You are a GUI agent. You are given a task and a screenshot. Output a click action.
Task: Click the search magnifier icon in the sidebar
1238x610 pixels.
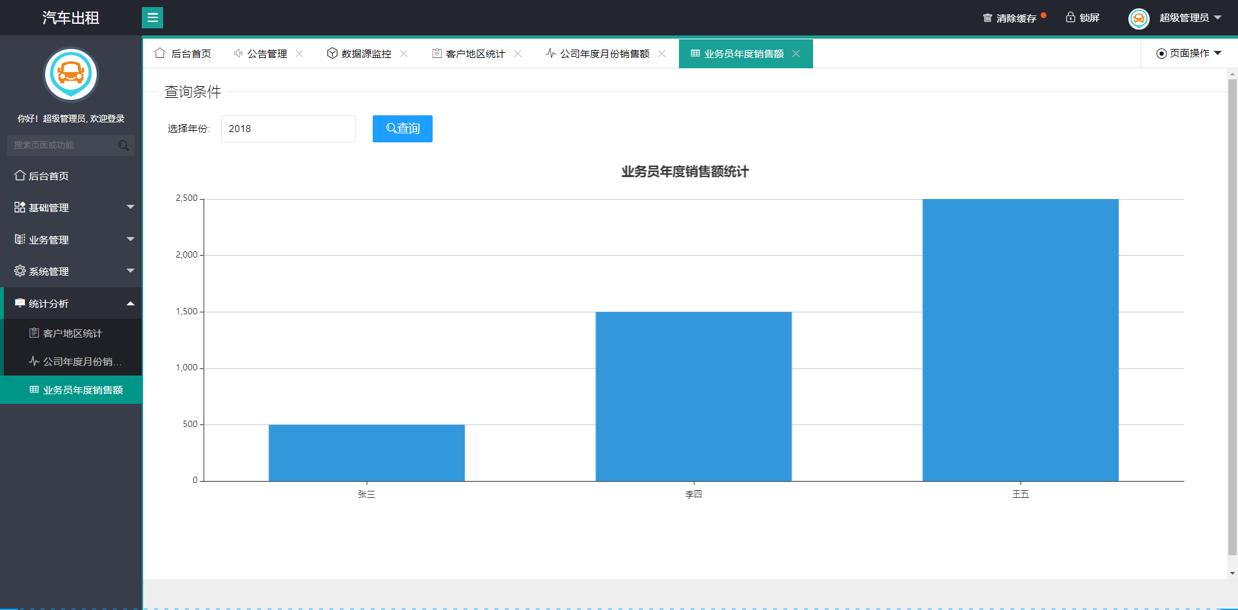click(x=123, y=146)
